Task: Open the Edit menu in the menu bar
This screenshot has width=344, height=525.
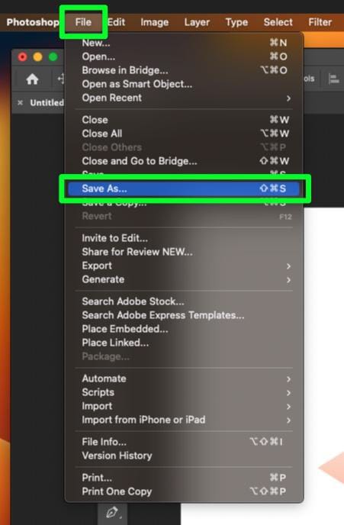Action: pos(117,22)
